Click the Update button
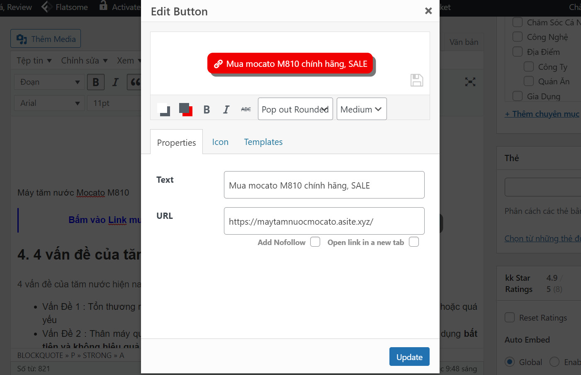Viewport: 581px width, 375px height. (x=409, y=357)
